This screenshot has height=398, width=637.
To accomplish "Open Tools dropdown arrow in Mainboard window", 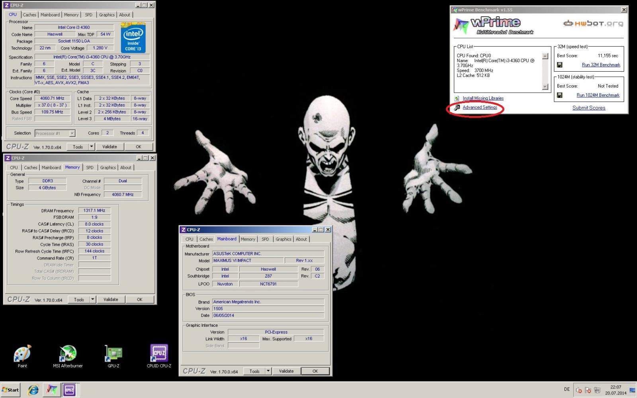I will click(268, 371).
